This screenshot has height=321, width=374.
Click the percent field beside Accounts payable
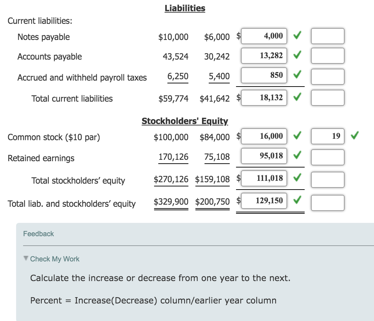[x=327, y=55]
